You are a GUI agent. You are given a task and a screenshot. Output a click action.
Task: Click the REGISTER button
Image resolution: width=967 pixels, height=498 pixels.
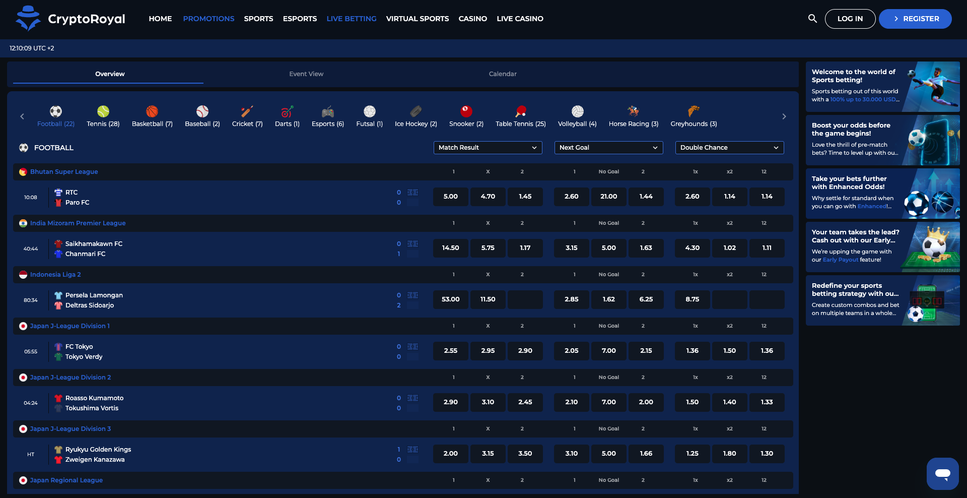point(915,19)
